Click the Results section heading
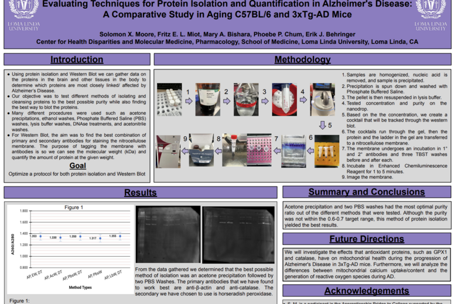454x304 pixels. pyautogui.click(x=141, y=192)
